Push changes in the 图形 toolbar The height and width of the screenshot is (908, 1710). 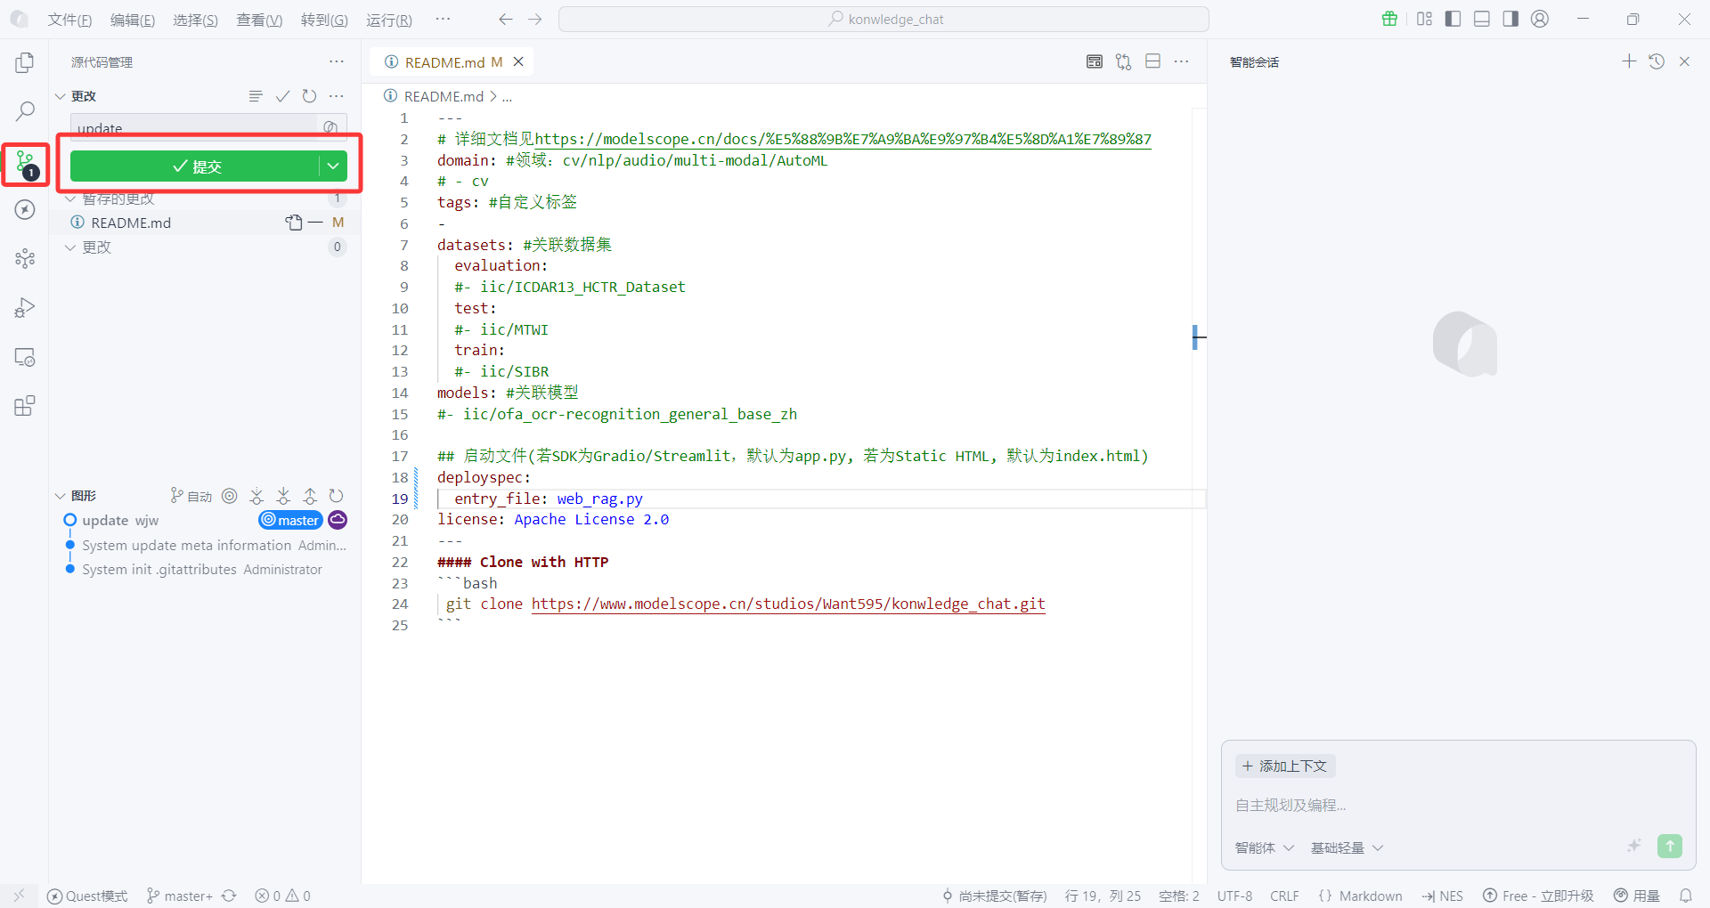(x=310, y=496)
